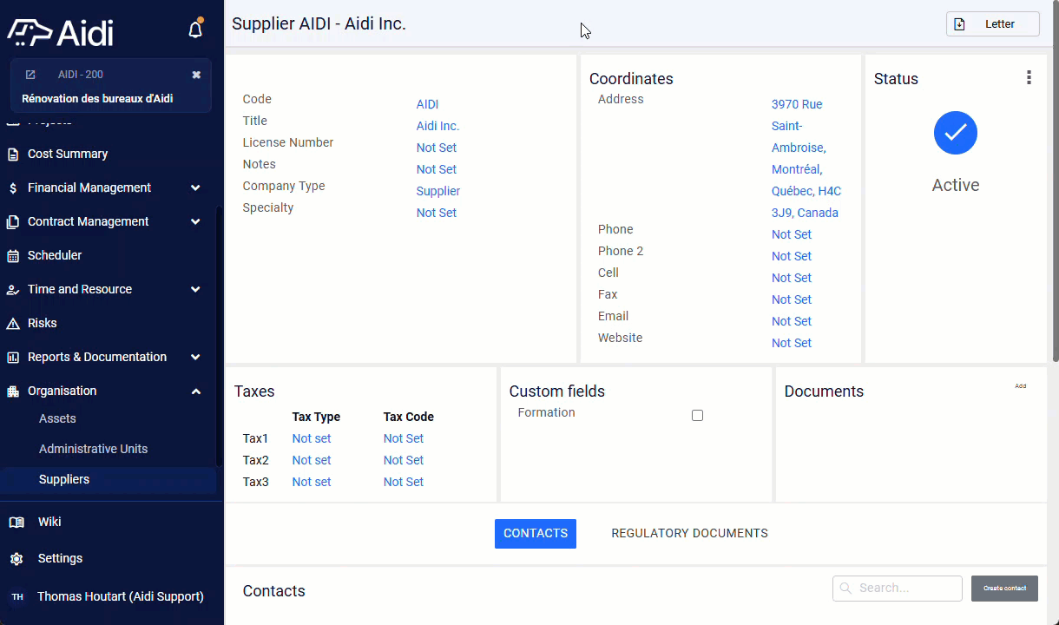Screen dimensions: 1059x625
Task: Edit the Title value Aidi Inc.
Action: coord(437,126)
